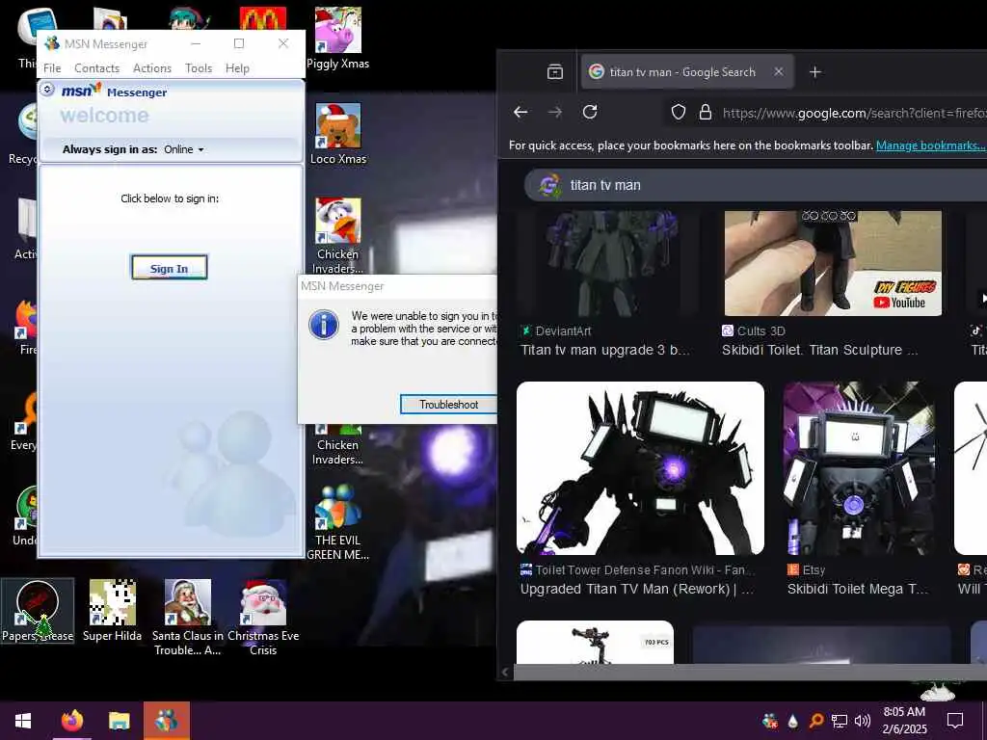
Task: Open the taskbar clock showing 8:05 AM
Action: (904, 721)
